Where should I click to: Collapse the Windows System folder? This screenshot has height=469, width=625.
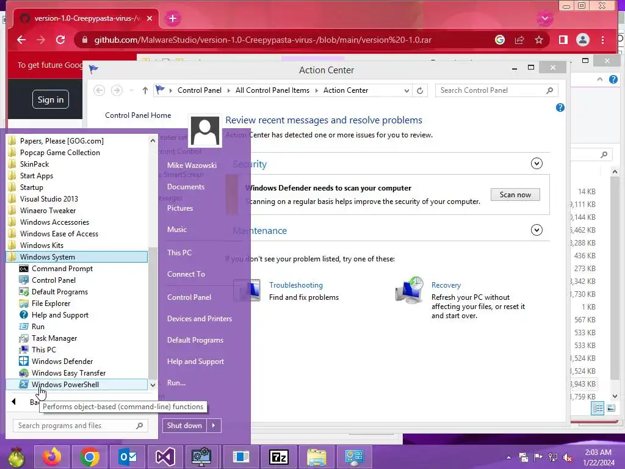(x=77, y=257)
